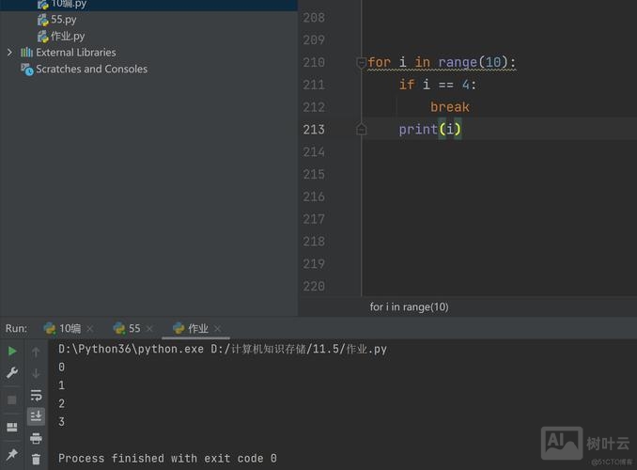Open 55.py in the project tree

coord(64,20)
